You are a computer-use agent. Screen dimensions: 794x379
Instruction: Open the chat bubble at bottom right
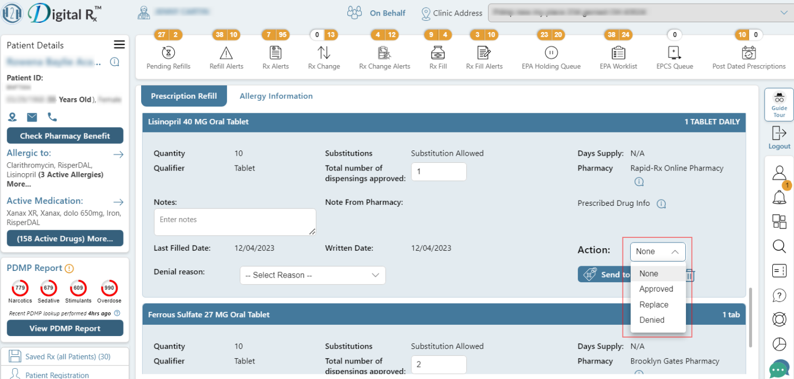tap(778, 369)
